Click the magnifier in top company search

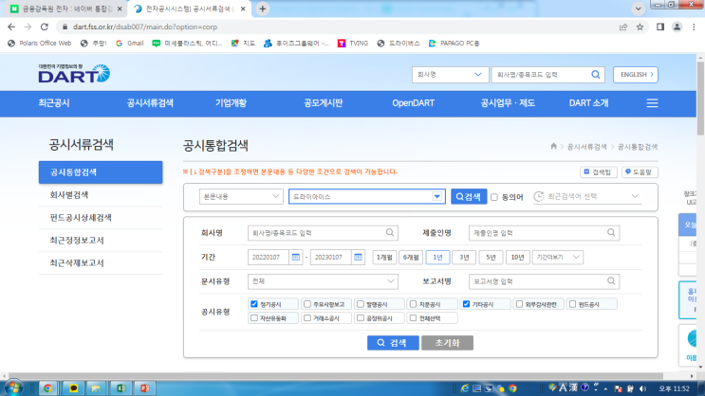coord(595,75)
